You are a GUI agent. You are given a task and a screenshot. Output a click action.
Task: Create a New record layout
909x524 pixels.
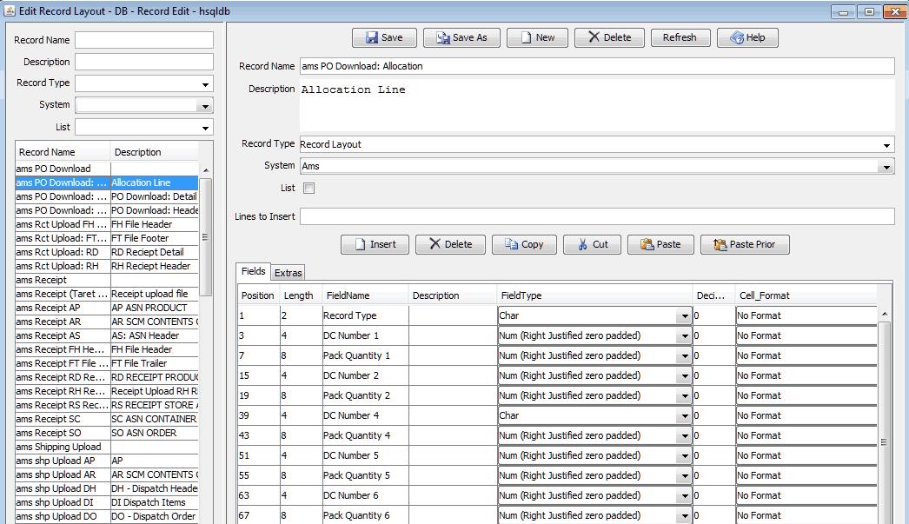point(537,37)
